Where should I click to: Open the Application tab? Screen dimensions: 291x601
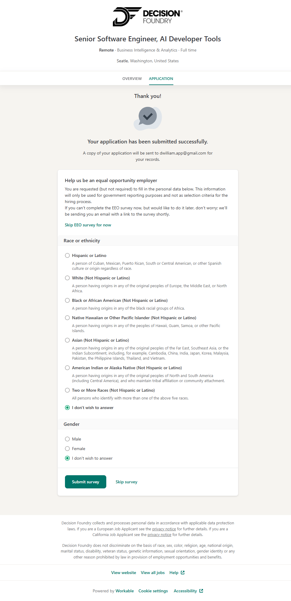pyautogui.click(x=161, y=78)
